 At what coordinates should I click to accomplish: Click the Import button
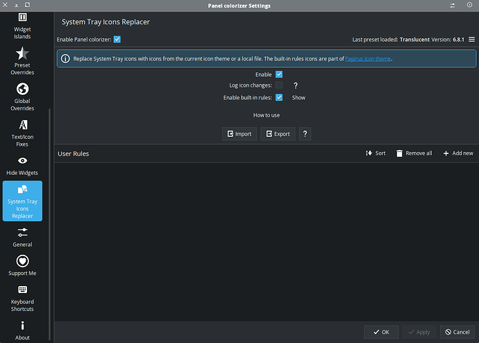point(239,133)
